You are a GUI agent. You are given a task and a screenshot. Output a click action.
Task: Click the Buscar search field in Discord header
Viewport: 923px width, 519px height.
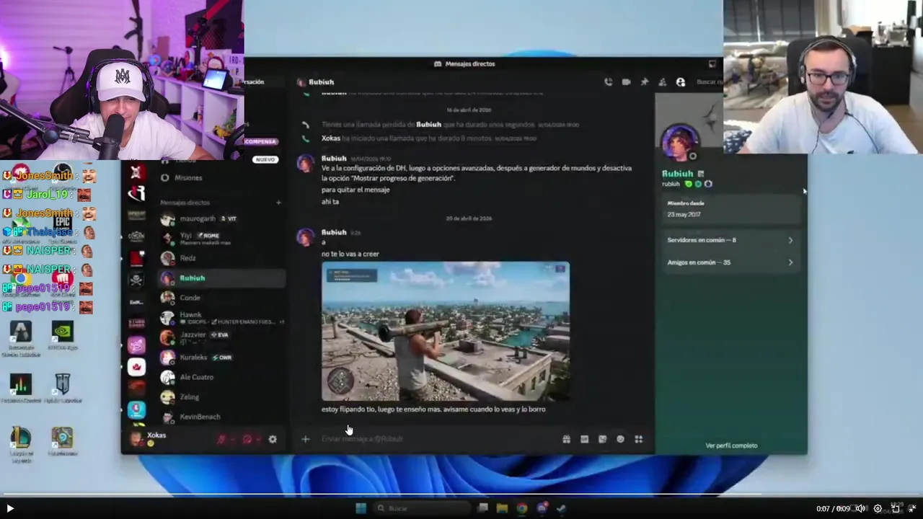coord(708,82)
